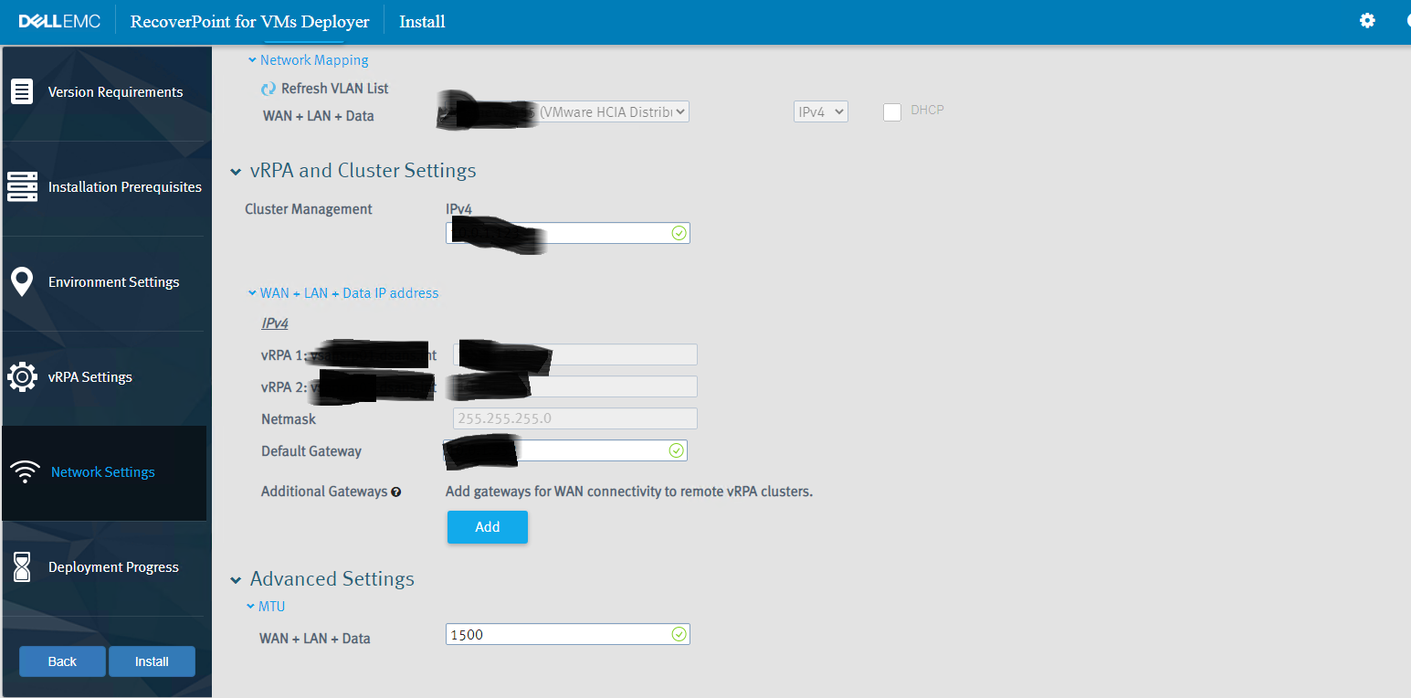Go to vRPA Settings step
Image resolution: width=1411 pixels, height=698 pixels.
point(106,377)
